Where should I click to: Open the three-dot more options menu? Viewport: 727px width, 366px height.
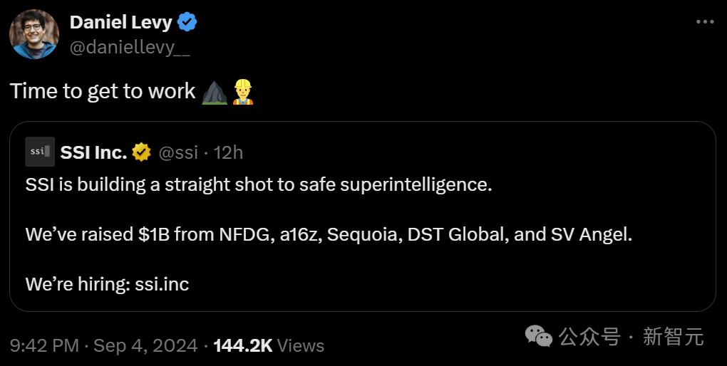pos(704,22)
